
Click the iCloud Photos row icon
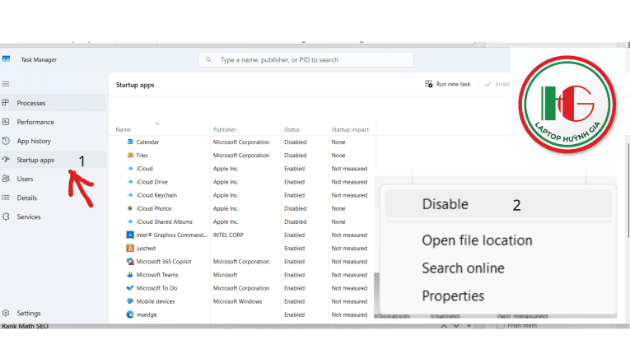[130, 208]
